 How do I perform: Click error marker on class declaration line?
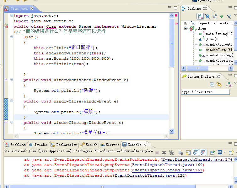point(6,26)
